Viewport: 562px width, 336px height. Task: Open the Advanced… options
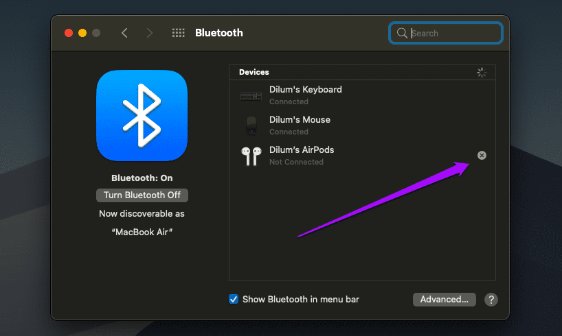pyautogui.click(x=445, y=300)
